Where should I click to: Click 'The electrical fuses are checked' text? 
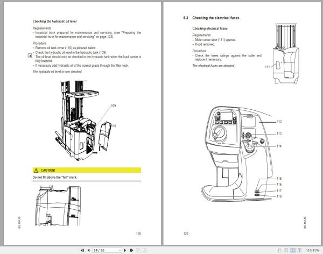[x=214, y=66]
